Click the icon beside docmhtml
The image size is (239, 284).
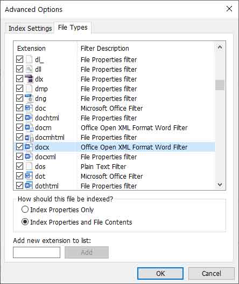[29, 137]
